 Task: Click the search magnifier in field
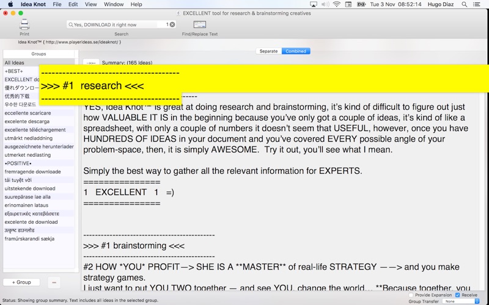pyautogui.click(x=71, y=24)
